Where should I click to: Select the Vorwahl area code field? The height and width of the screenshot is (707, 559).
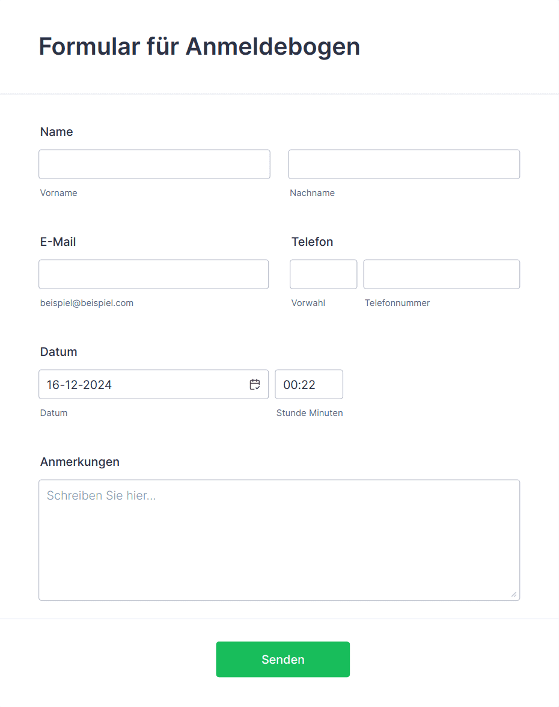click(323, 274)
